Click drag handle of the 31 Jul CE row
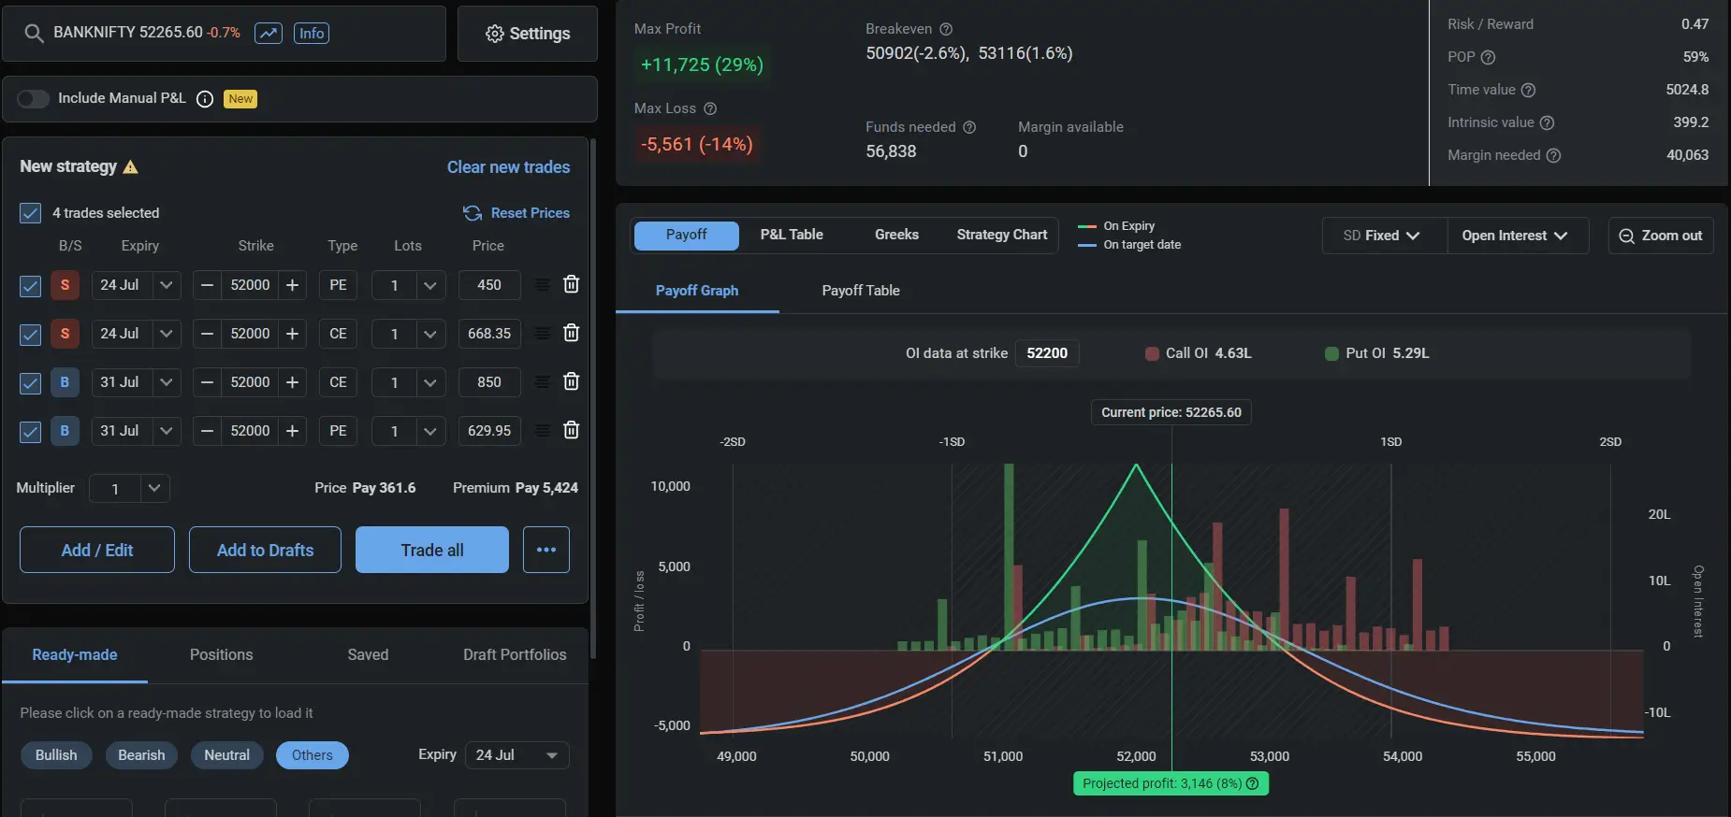 click(542, 381)
